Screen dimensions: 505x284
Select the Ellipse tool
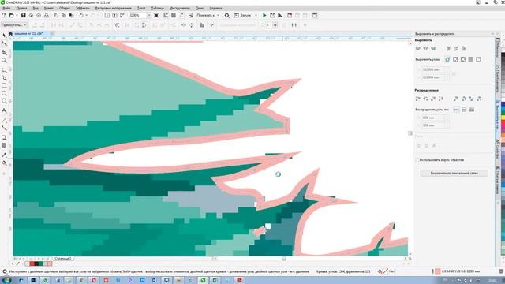click(x=4, y=93)
